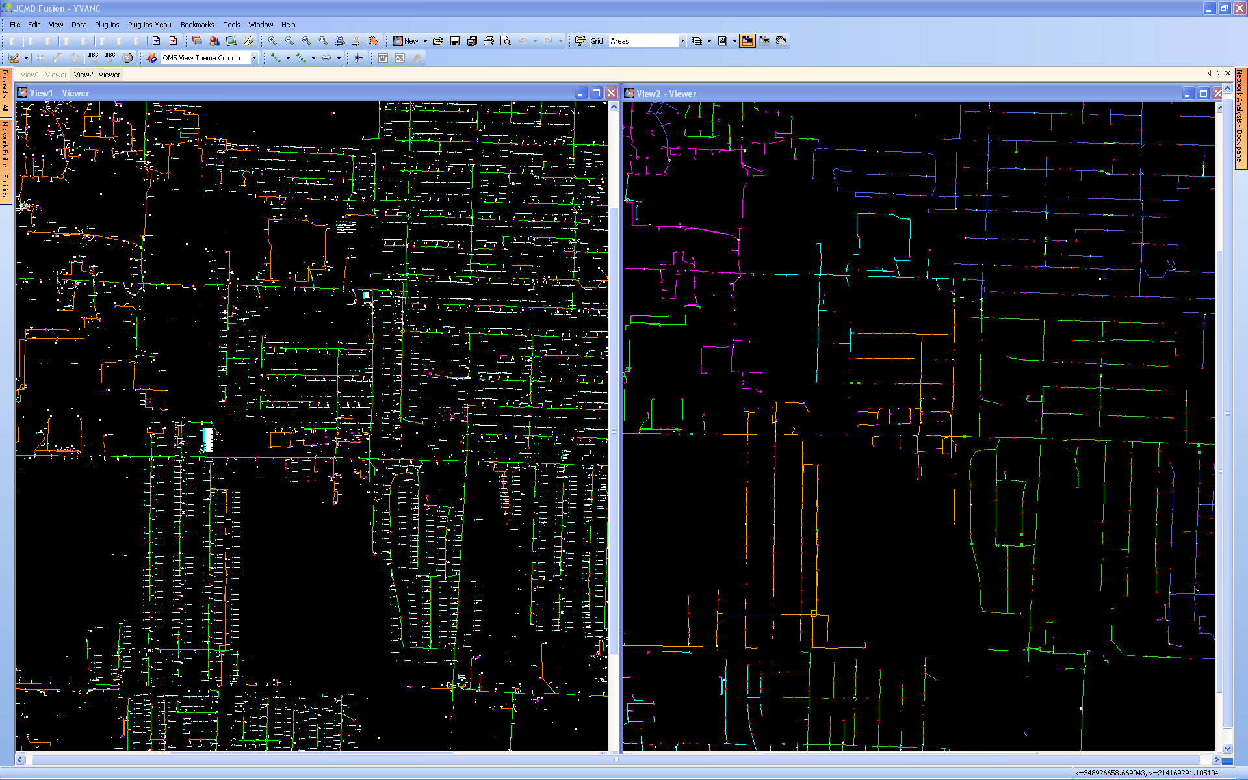1248x780 pixels.
Task: Expand the New button dropdown arrow
Action: (426, 41)
